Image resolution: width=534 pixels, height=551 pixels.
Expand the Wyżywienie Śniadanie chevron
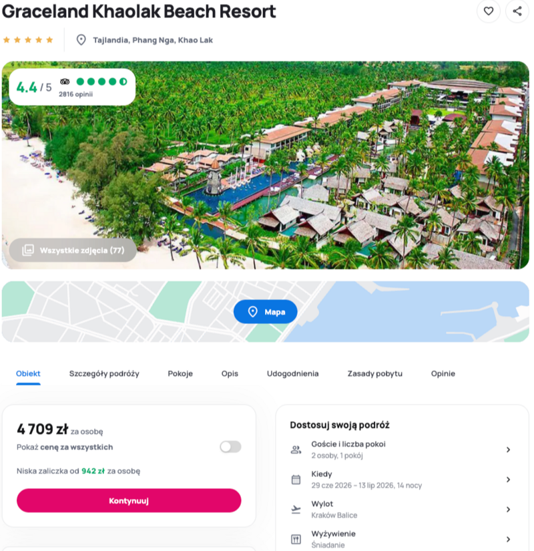pyautogui.click(x=508, y=539)
